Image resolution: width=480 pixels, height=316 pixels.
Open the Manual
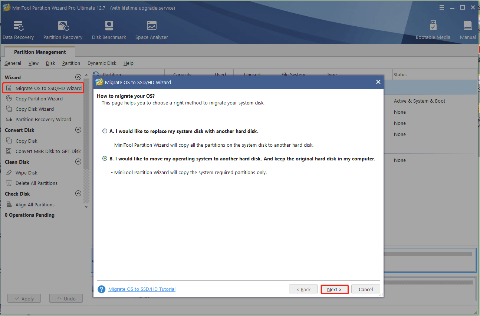[x=468, y=30]
